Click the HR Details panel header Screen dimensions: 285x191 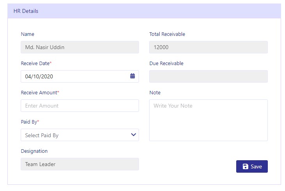point(144,11)
